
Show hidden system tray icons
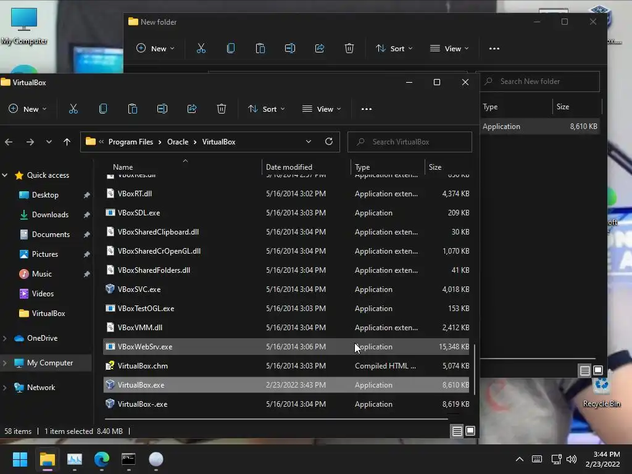[x=520, y=459]
